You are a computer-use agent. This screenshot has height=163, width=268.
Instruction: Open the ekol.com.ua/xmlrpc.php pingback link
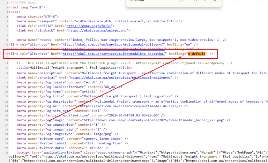[x=97, y=31]
